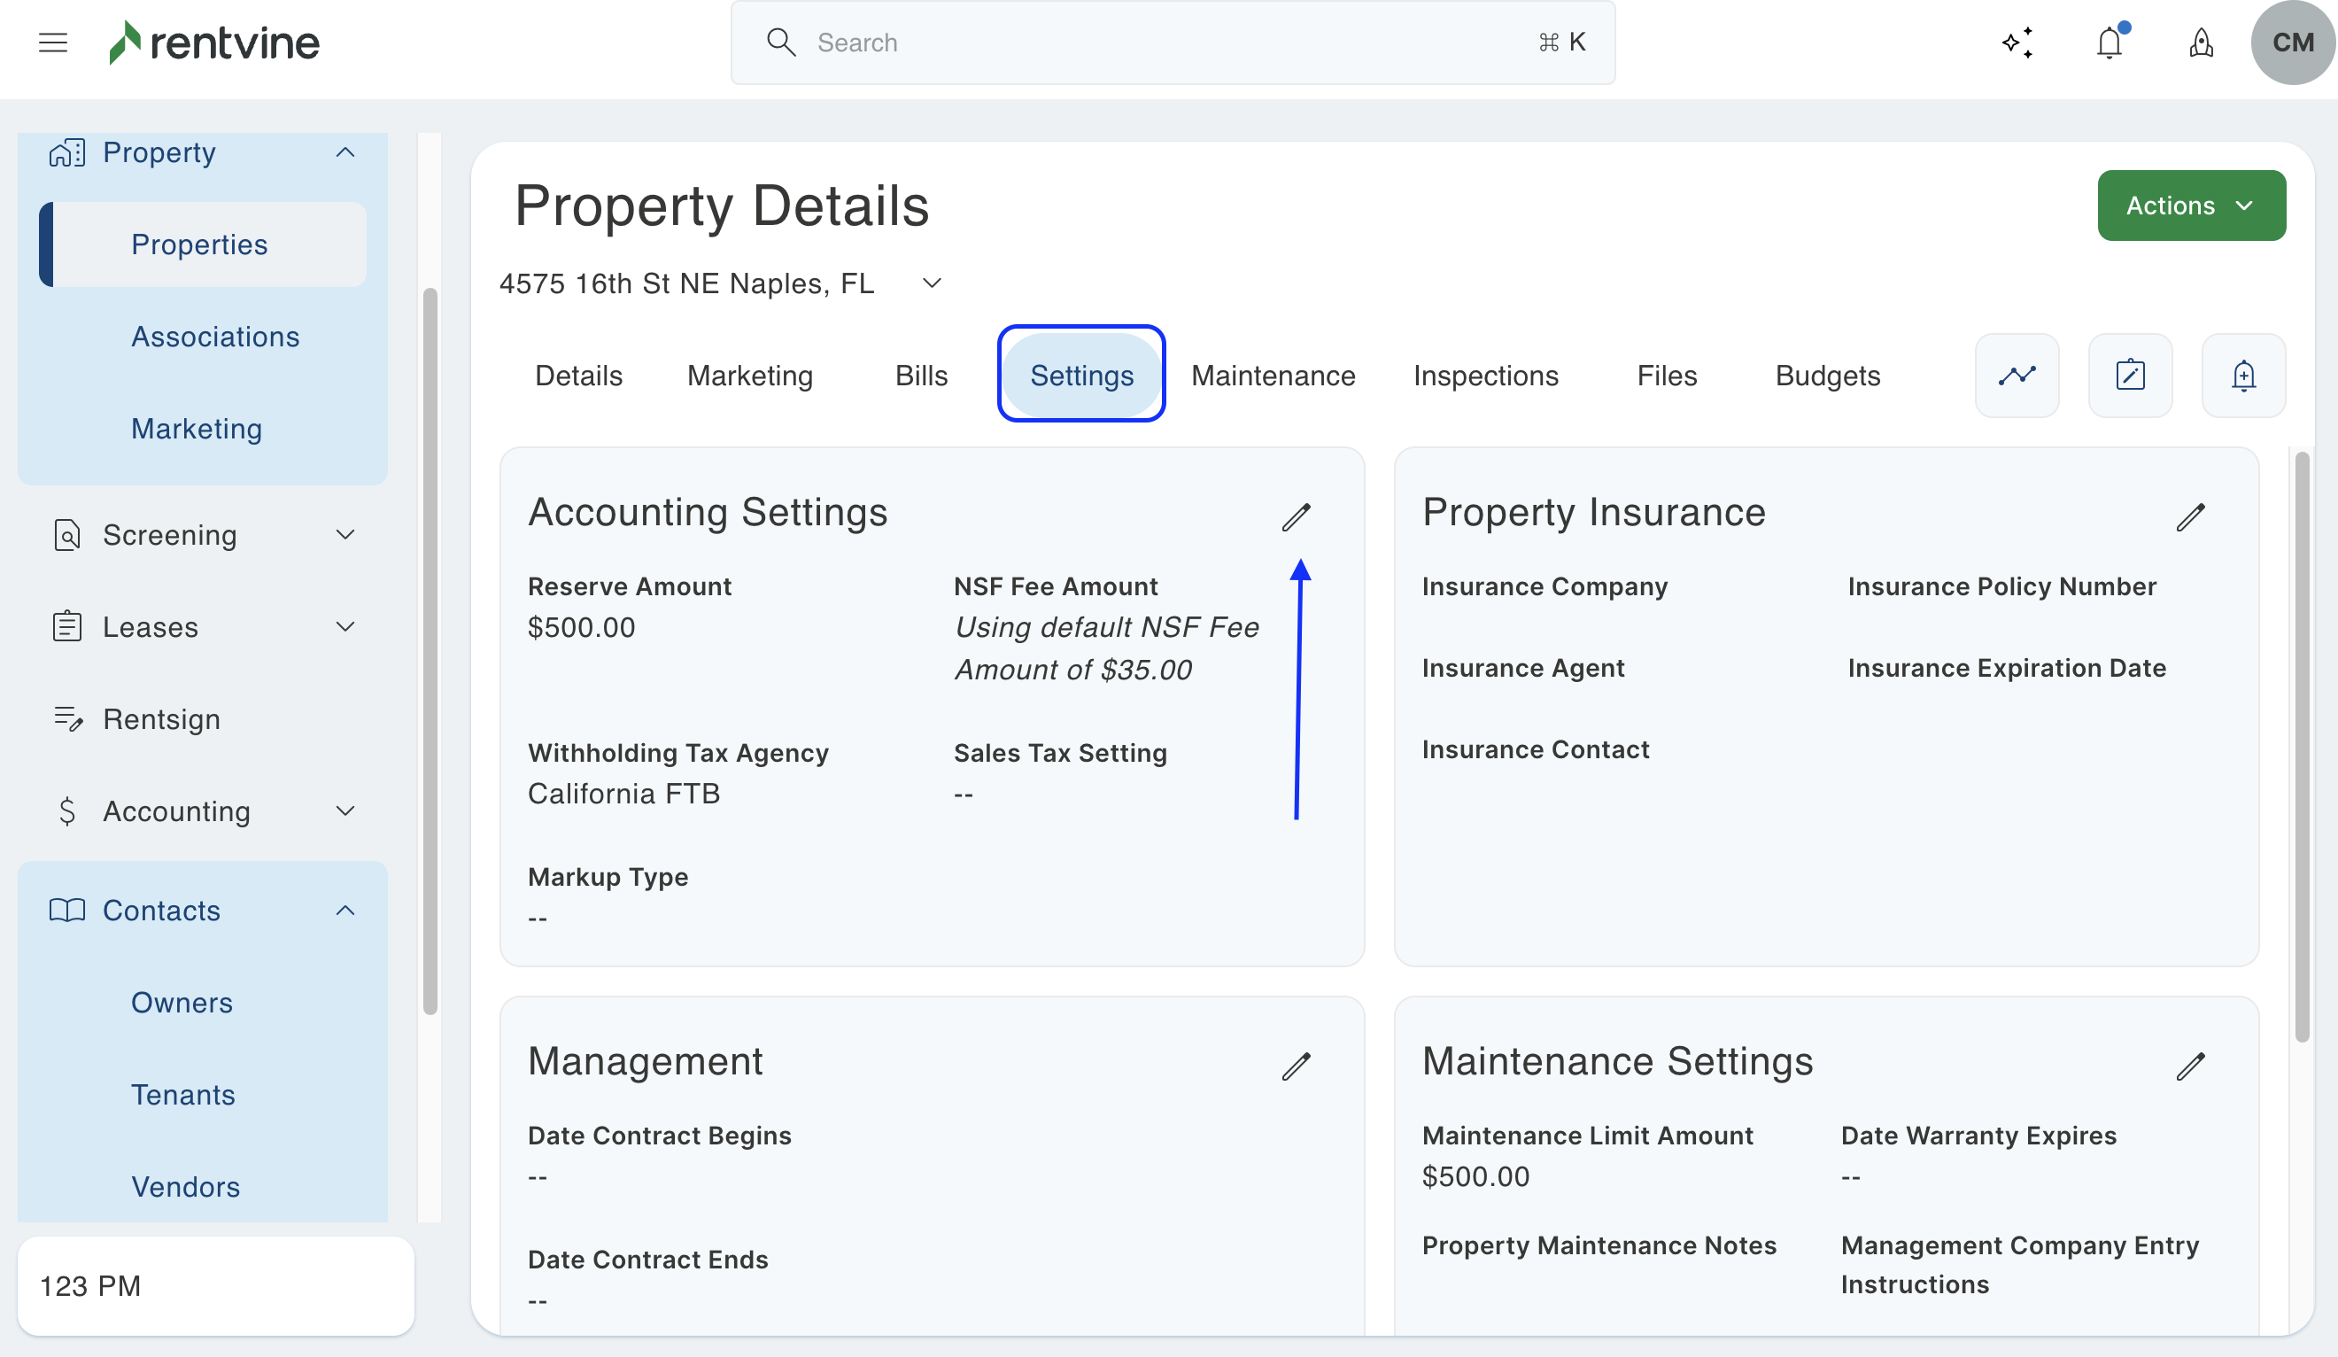Open the notifications bell
2338x1357 pixels.
pos(2109,43)
